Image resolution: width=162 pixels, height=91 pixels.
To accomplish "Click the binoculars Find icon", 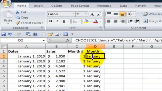I will [x=35, y=34].
